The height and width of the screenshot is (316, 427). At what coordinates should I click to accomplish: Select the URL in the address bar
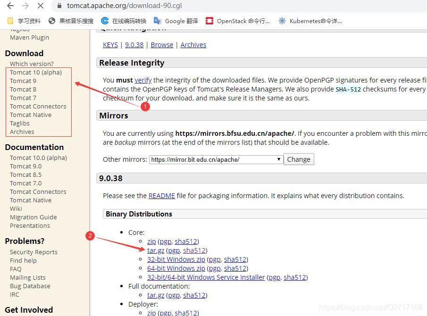pos(125,6)
